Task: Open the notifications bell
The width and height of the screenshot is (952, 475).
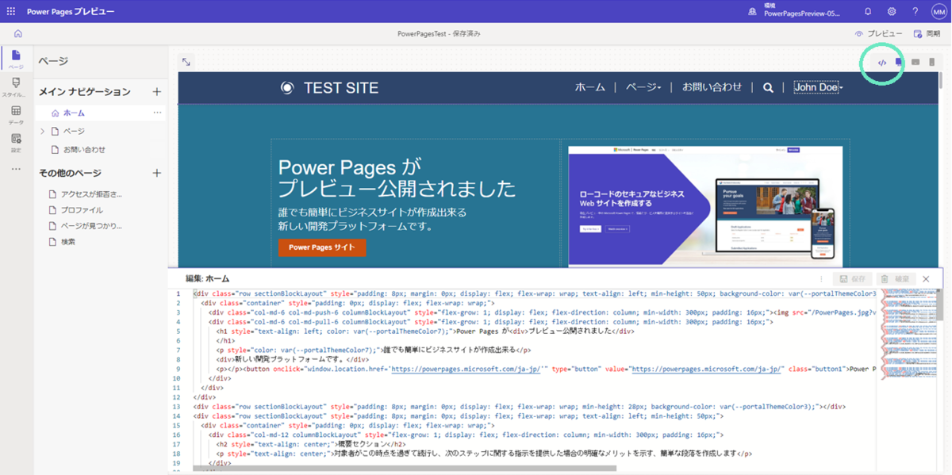Action: point(868,12)
